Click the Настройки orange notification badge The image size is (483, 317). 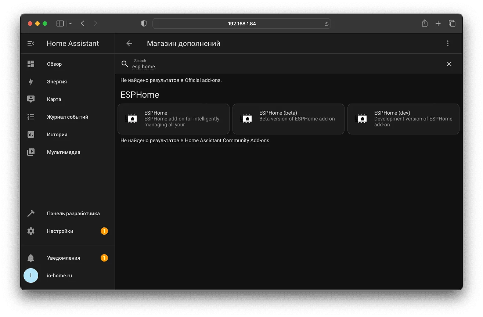point(104,231)
